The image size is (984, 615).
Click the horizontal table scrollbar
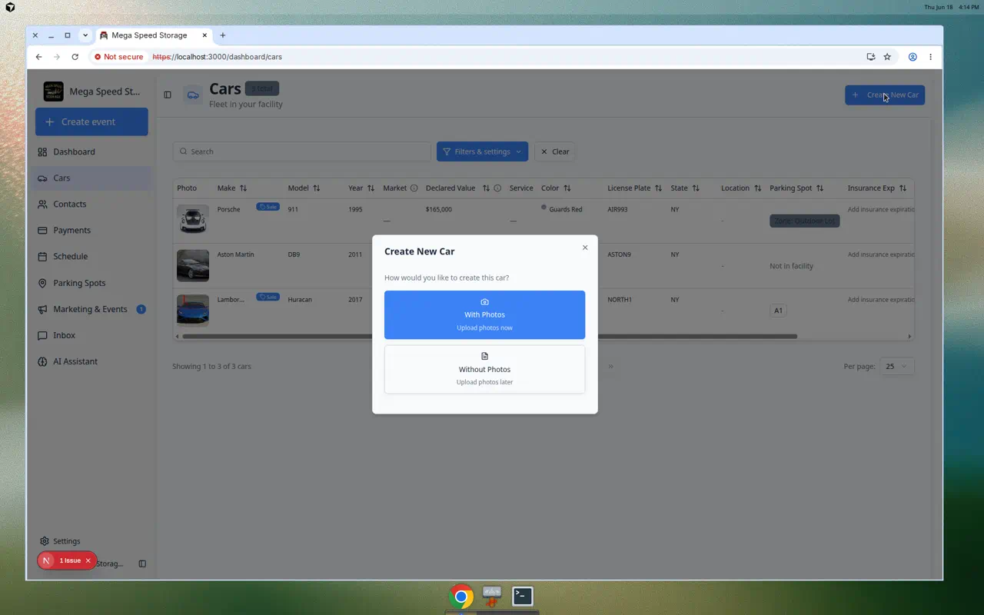point(490,336)
